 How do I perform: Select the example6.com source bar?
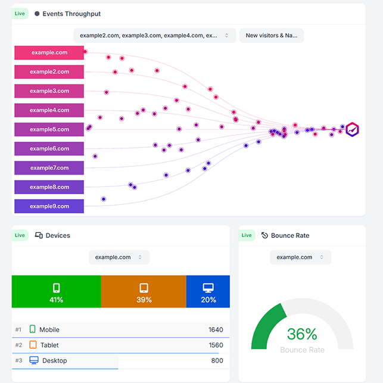click(49, 149)
